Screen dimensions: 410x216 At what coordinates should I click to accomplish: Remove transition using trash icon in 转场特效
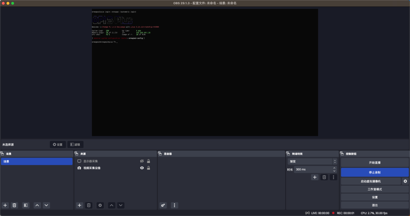[x=324, y=177]
